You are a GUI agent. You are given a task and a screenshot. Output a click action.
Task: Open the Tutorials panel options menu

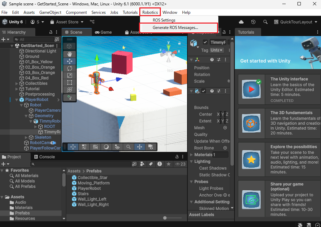[x=318, y=32]
